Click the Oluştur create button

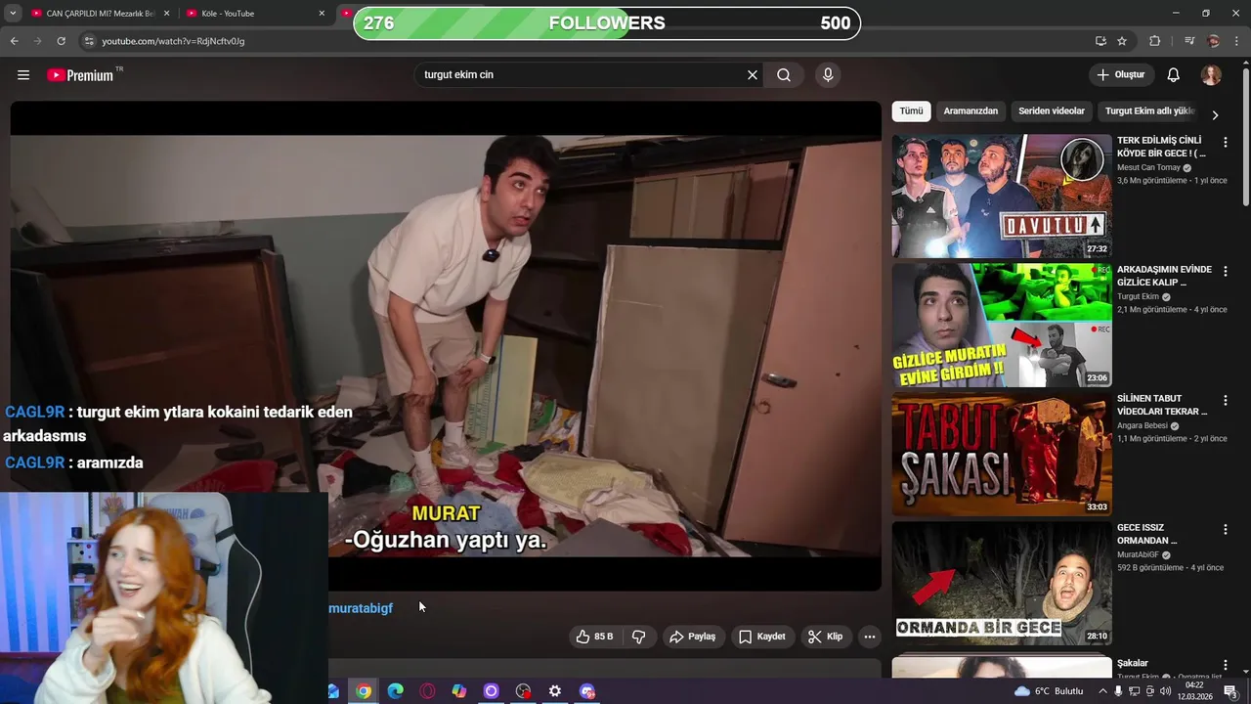1120,75
